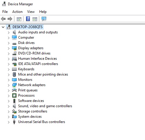Click the mouse icon for Mice category
Viewport: 145px width, 140px height.
[14, 74]
